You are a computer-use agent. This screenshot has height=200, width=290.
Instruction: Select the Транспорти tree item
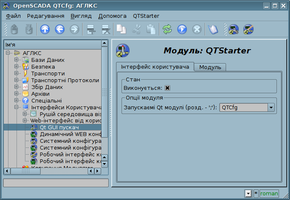(48, 74)
